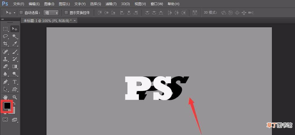Click Distribute Top Edges icon
The height and width of the screenshot is (135, 295).
pos(147,13)
